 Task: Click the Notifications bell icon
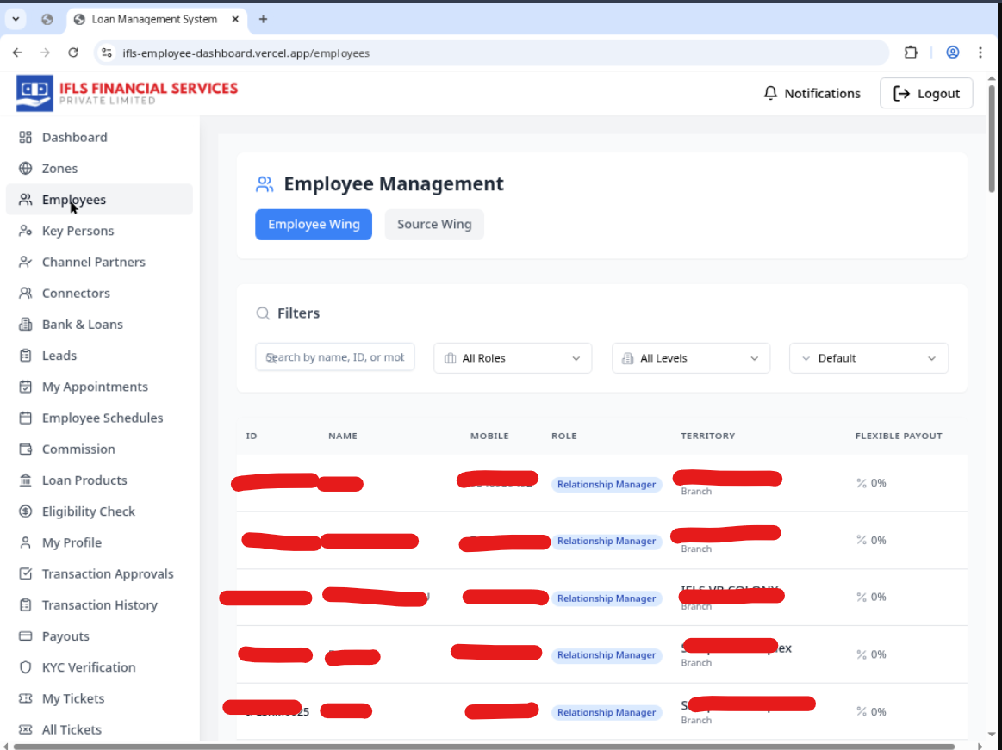(771, 93)
